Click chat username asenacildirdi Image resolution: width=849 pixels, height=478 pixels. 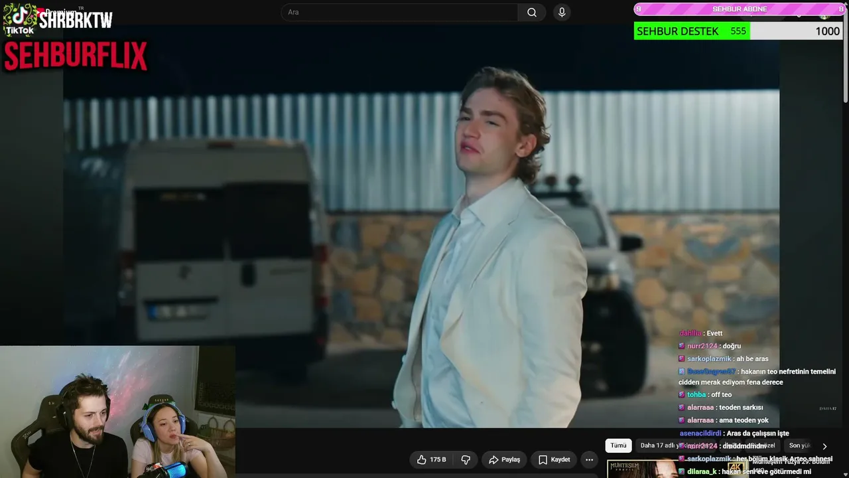tap(700, 433)
